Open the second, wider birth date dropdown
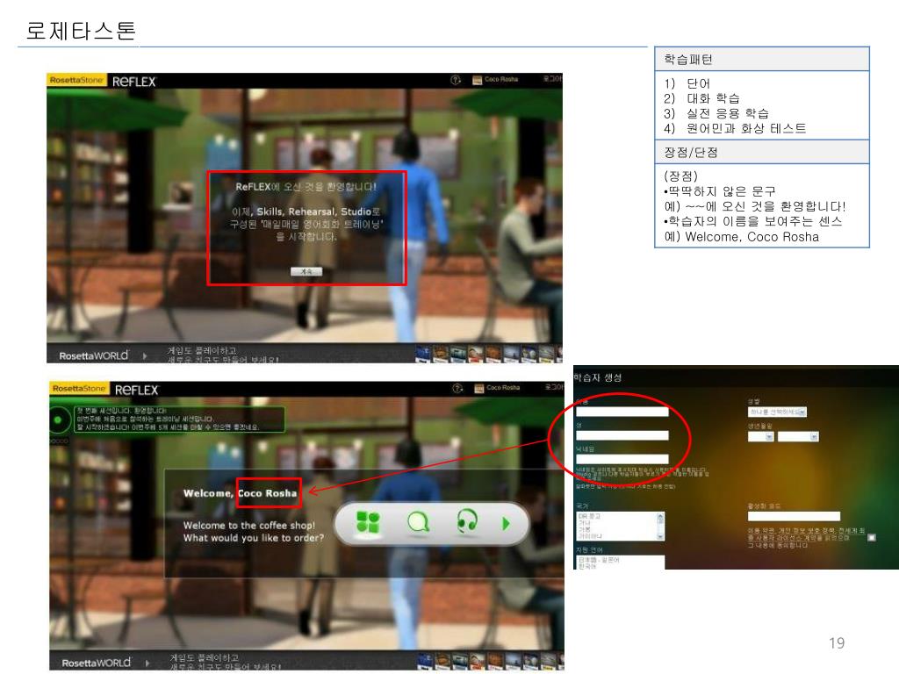Viewport: 899px width, 674px height. tap(797, 437)
